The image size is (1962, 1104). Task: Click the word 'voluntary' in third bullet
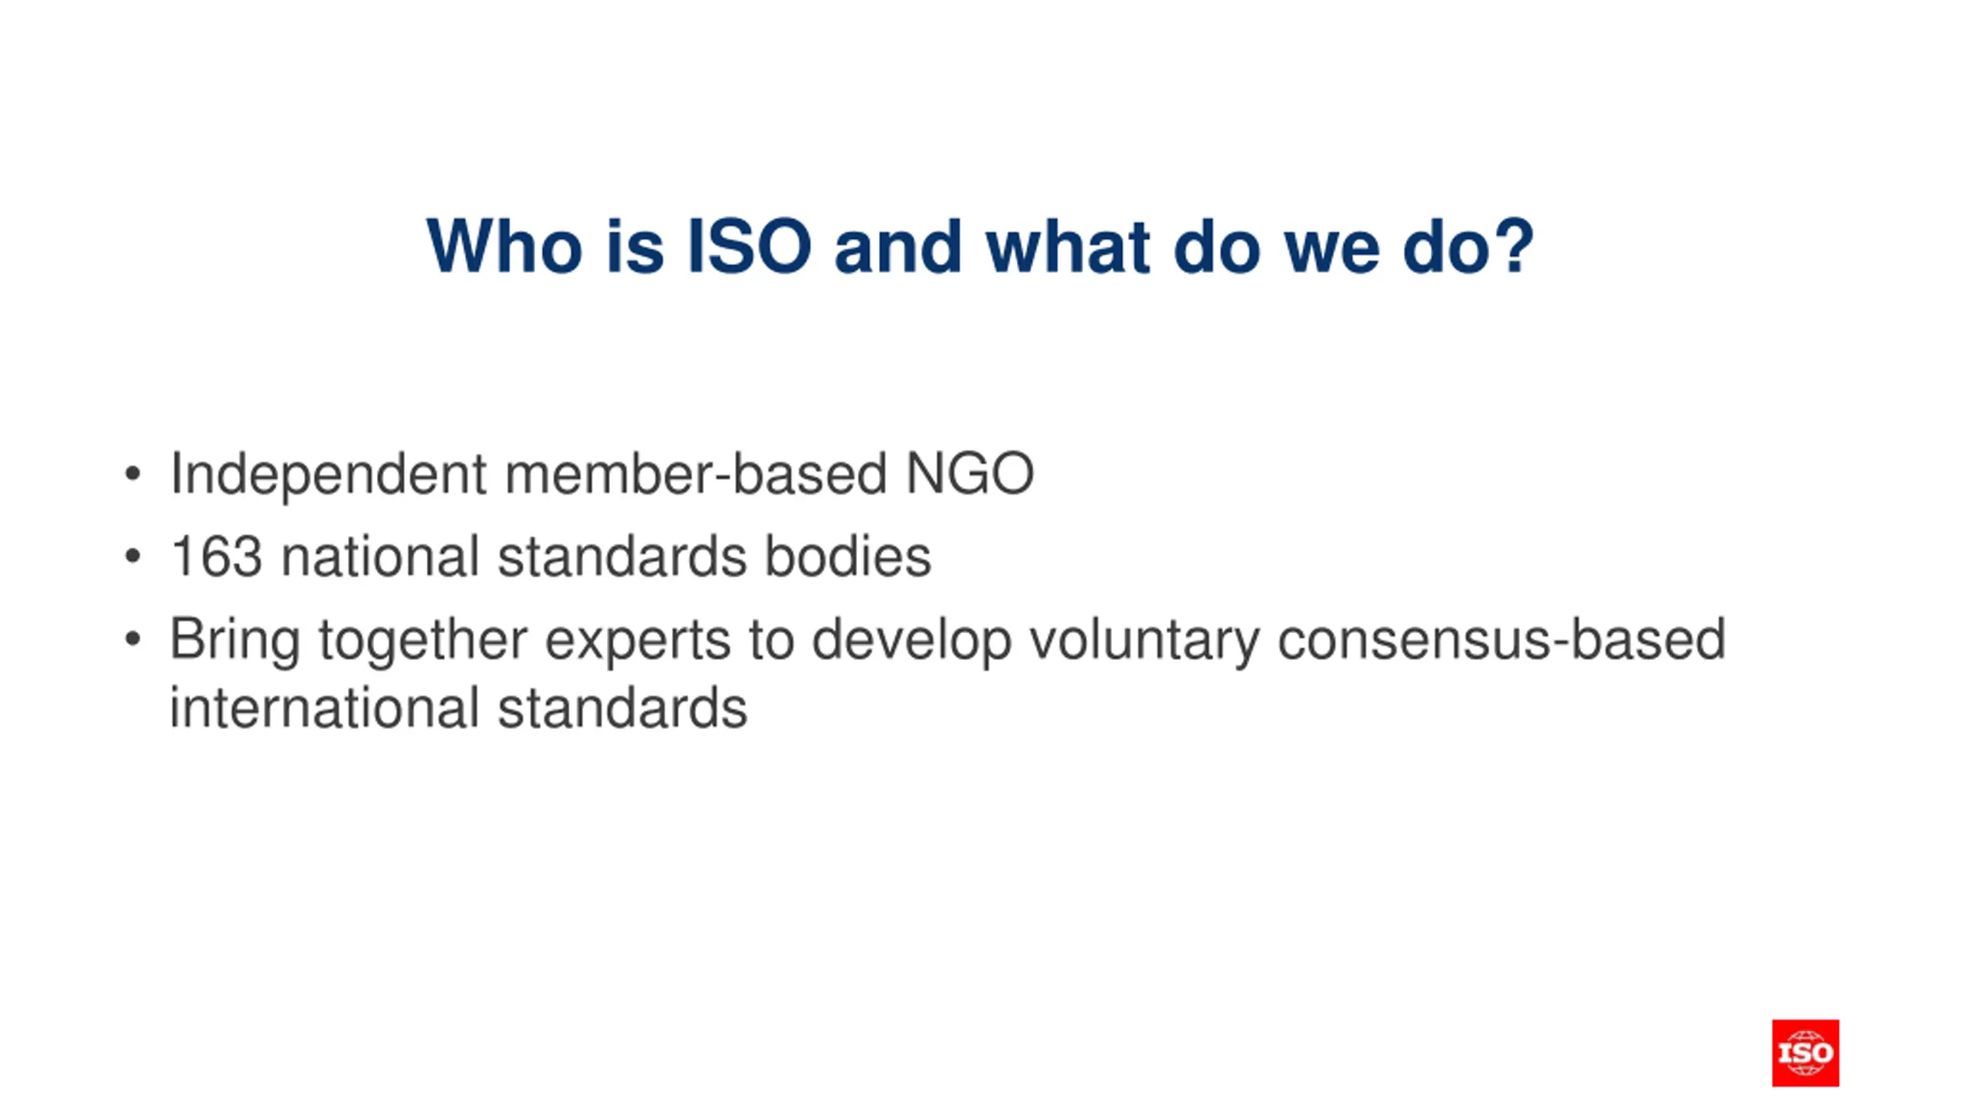point(1144,641)
